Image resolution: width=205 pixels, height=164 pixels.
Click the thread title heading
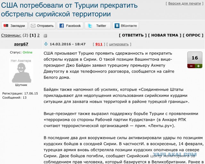69,10
